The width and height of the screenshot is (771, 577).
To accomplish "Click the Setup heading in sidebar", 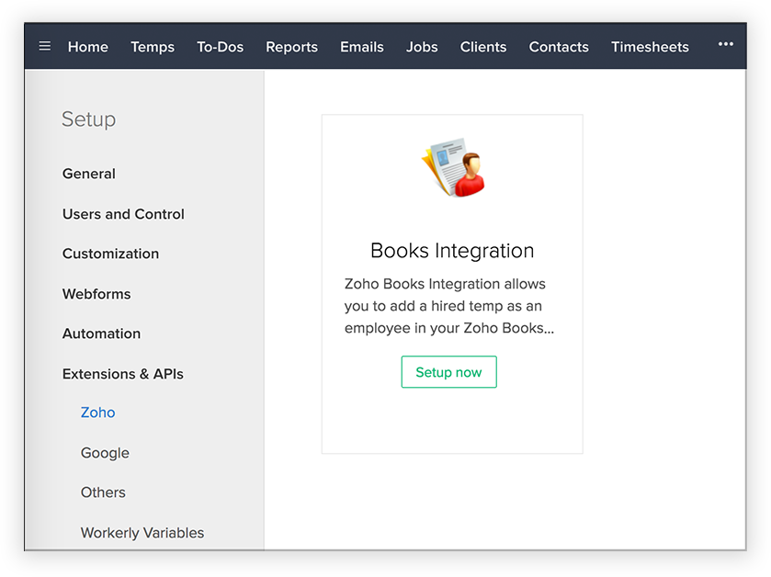I will point(89,119).
